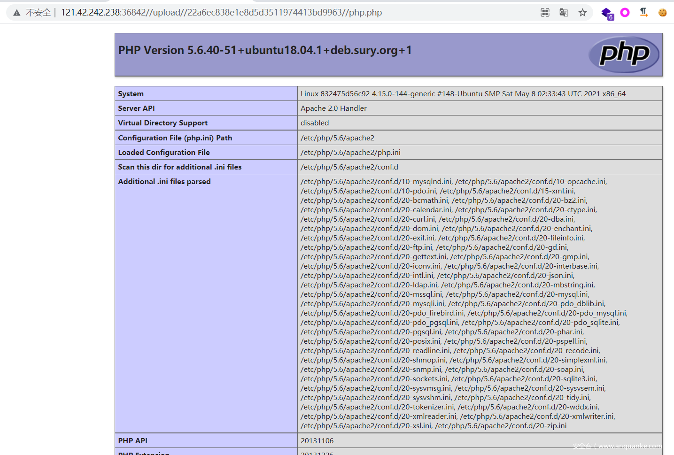Click the cookie extension icon

tap(662, 13)
